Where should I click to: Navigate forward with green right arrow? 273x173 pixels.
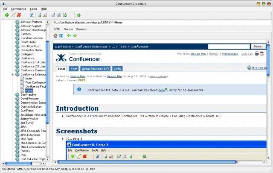[x=75, y=35]
